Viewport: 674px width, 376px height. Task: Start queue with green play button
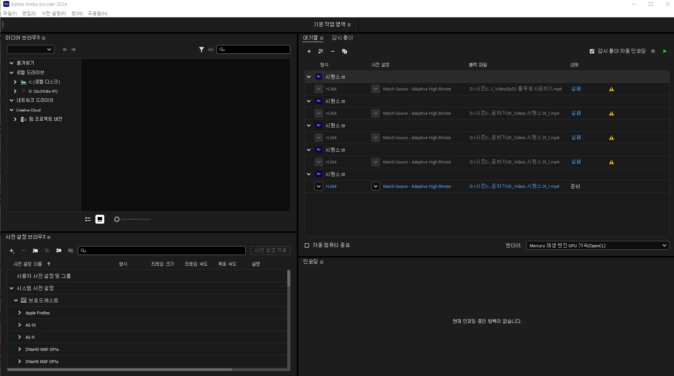pyautogui.click(x=665, y=51)
